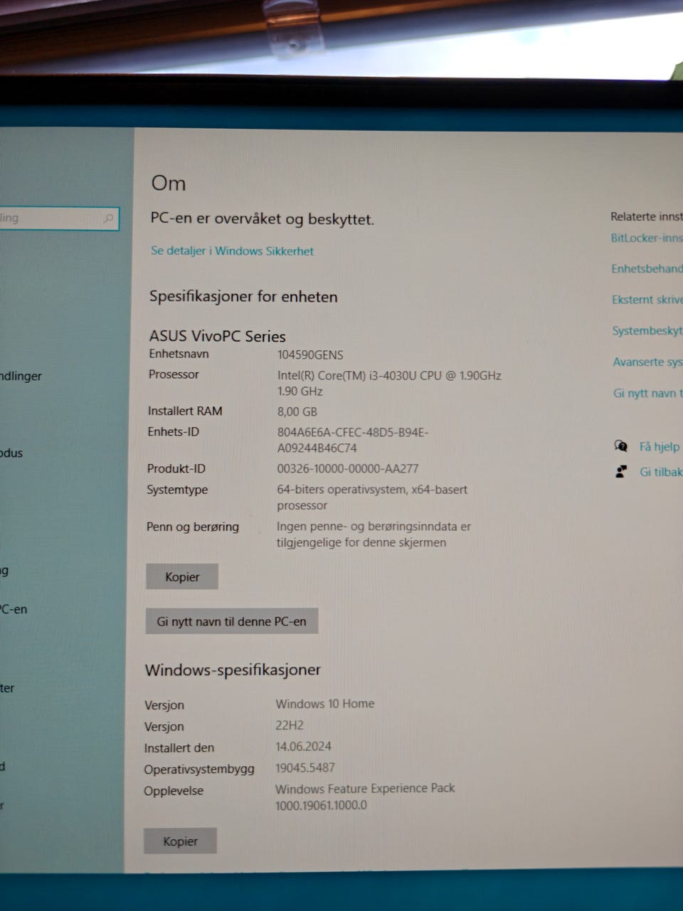Screen dimensions: 683x911
Task: Open the Få hjelp link
Action: 660,446
